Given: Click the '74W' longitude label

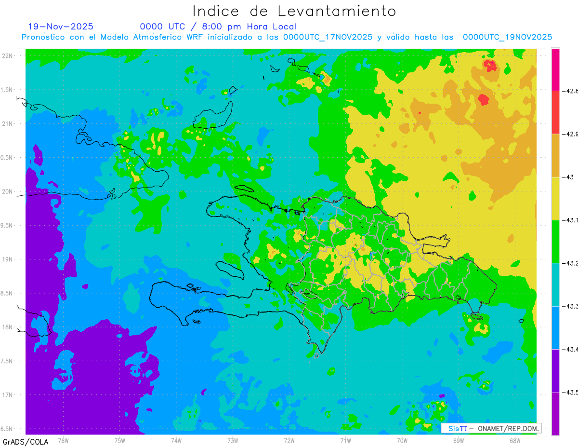Looking at the screenshot, I should (176, 440).
